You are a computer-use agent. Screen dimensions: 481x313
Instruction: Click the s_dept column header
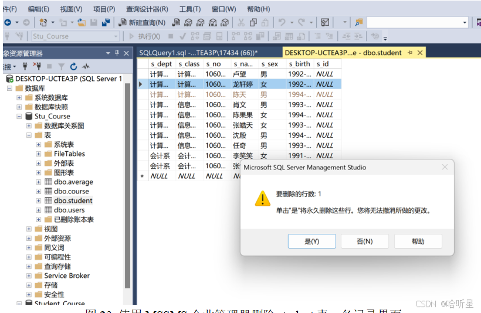tap(161, 64)
